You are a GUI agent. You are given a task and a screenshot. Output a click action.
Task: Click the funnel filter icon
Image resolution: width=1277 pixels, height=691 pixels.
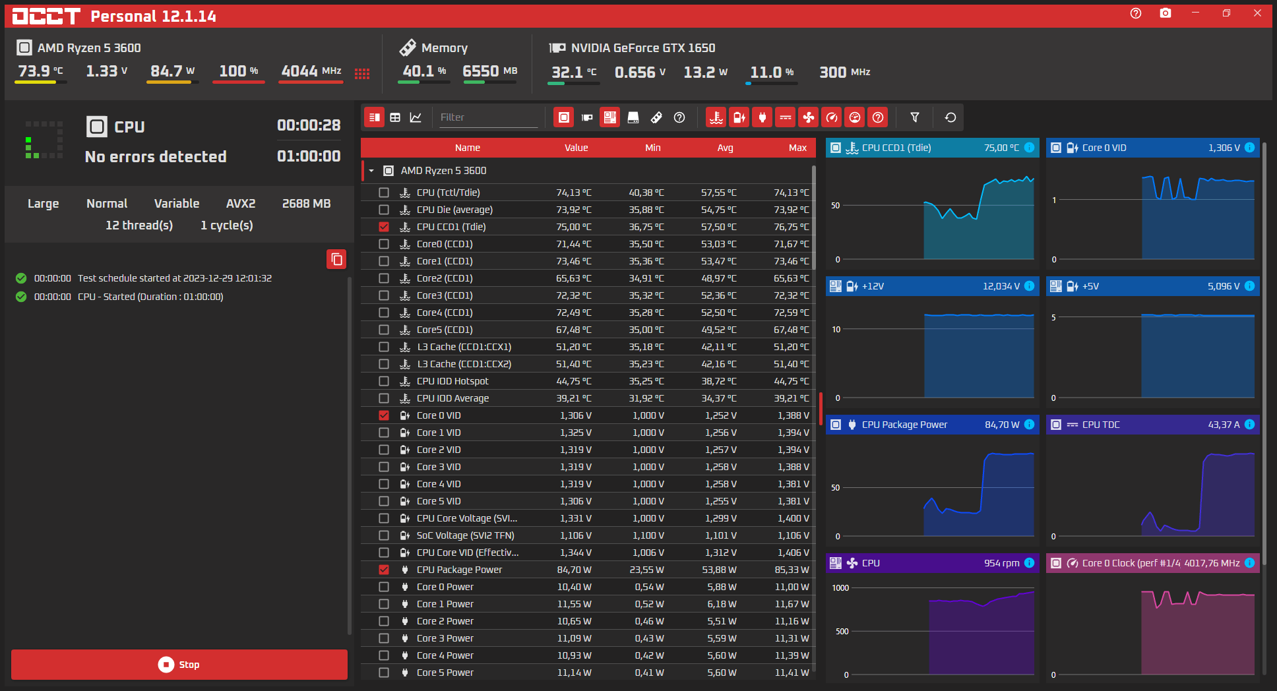[915, 117]
